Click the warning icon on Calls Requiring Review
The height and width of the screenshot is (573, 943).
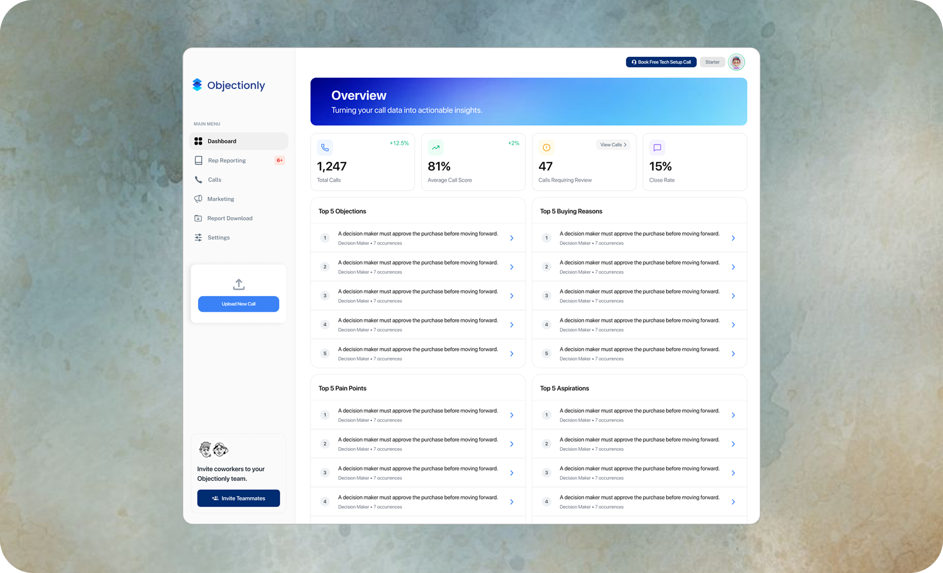(x=547, y=148)
